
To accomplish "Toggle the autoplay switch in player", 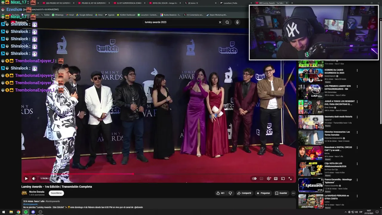I will pyautogui.click(x=254, y=179).
